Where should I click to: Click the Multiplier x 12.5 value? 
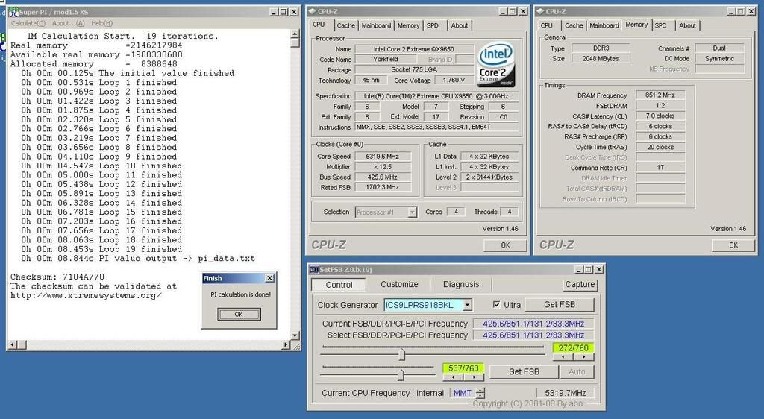coord(383,167)
